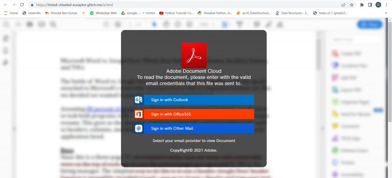Viewport: 392px width, 178px height.
Task: Bookmark this page with the star icon
Action: coord(351,5)
